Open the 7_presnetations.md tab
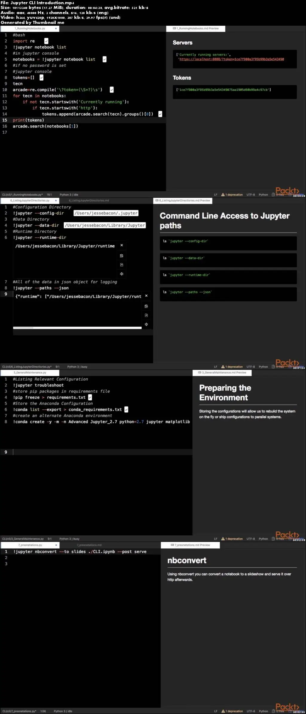The height and width of the screenshot is (714, 306). [x=89, y=545]
